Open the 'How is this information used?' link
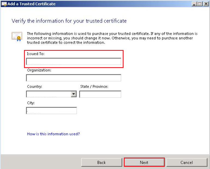 53,134
